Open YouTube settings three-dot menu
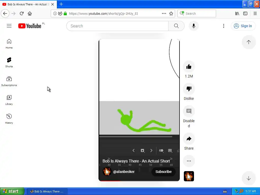 [x=223, y=26]
